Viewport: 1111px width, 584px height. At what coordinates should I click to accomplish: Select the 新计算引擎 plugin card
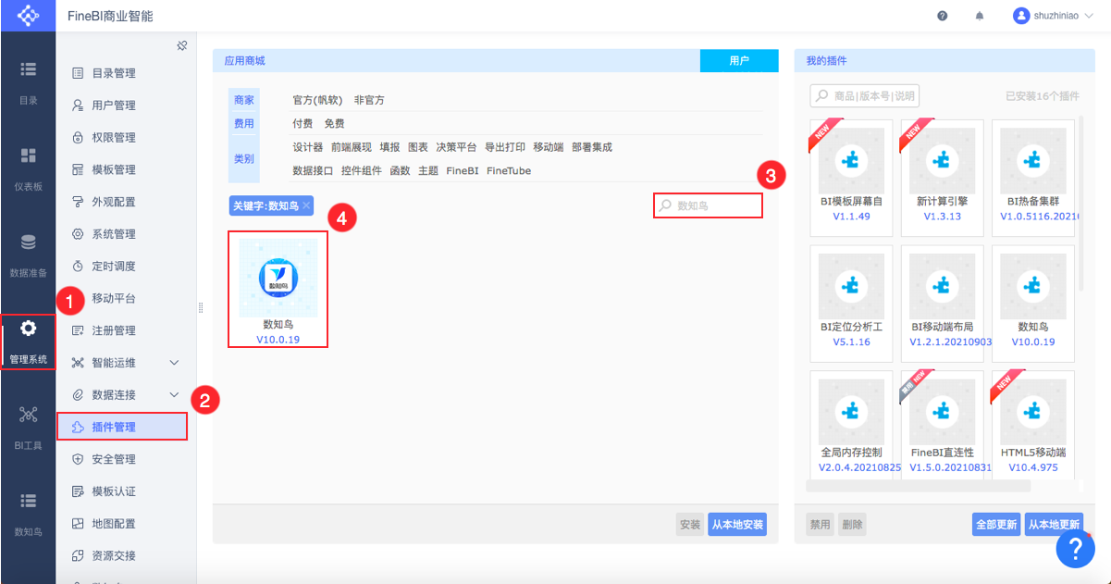point(942,177)
